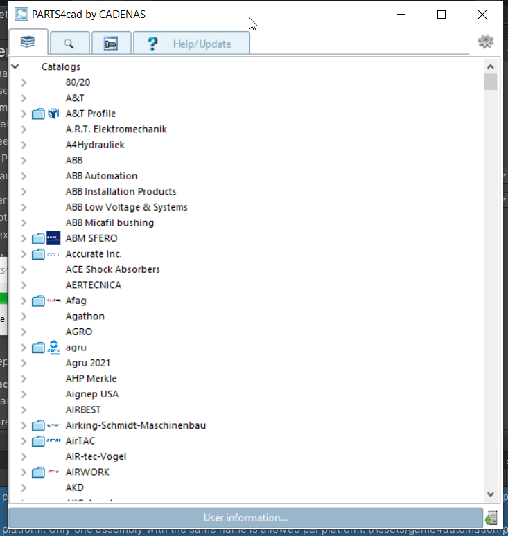Image resolution: width=508 pixels, height=536 pixels.
Task: Expand the A&T catalog node
Action: (24, 98)
